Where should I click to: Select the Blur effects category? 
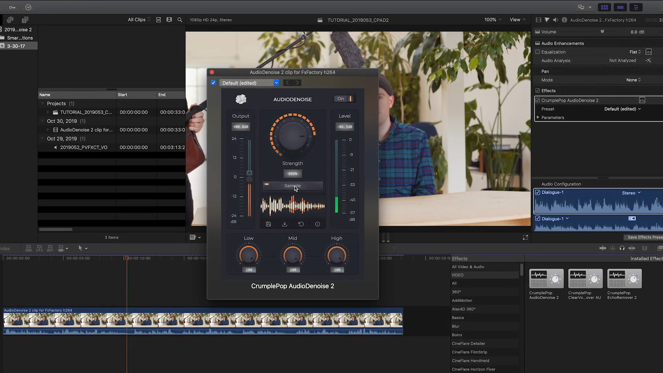pyautogui.click(x=455, y=326)
